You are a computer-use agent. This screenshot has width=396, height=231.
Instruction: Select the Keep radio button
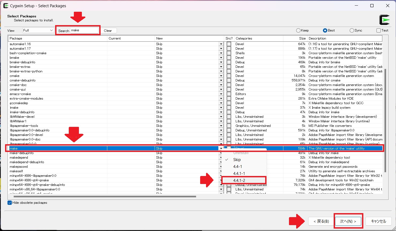pyautogui.click(x=298, y=30)
